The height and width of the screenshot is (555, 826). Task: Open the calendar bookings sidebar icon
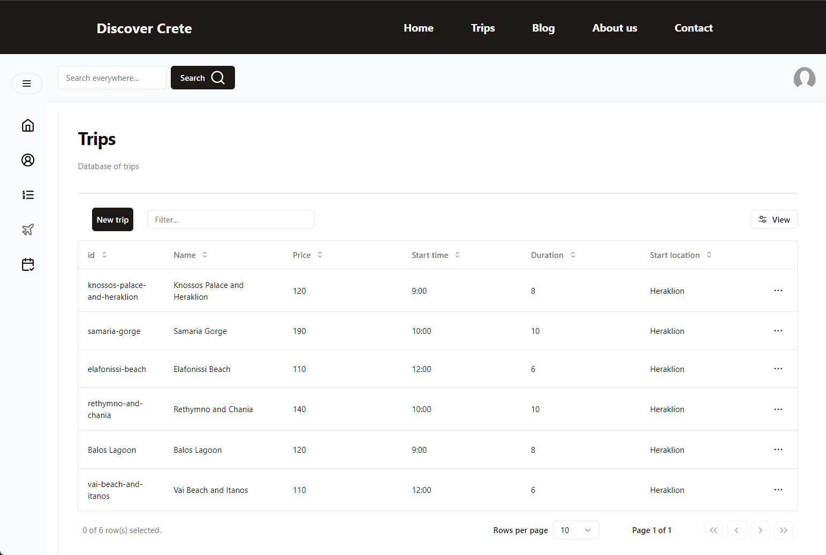(x=28, y=264)
